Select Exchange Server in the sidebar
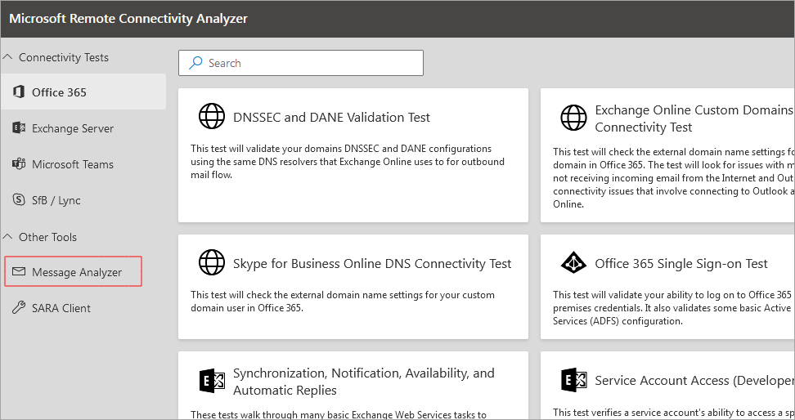This screenshot has height=420, width=795. click(x=73, y=128)
